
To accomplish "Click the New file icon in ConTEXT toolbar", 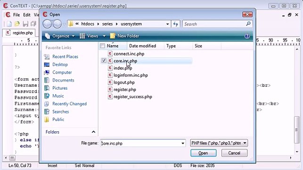I will (x=9, y=24).
